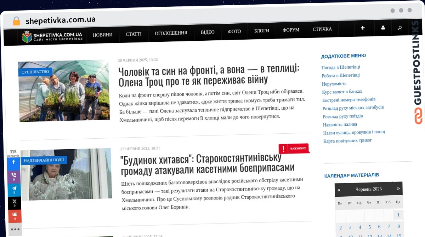Select calendar date 4
Screen dimensions: 425x237
pos(360,227)
